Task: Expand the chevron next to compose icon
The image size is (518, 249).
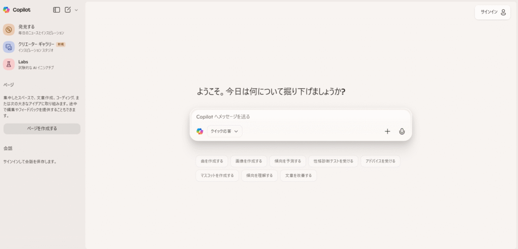Action: pyautogui.click(x=76, y=10)
